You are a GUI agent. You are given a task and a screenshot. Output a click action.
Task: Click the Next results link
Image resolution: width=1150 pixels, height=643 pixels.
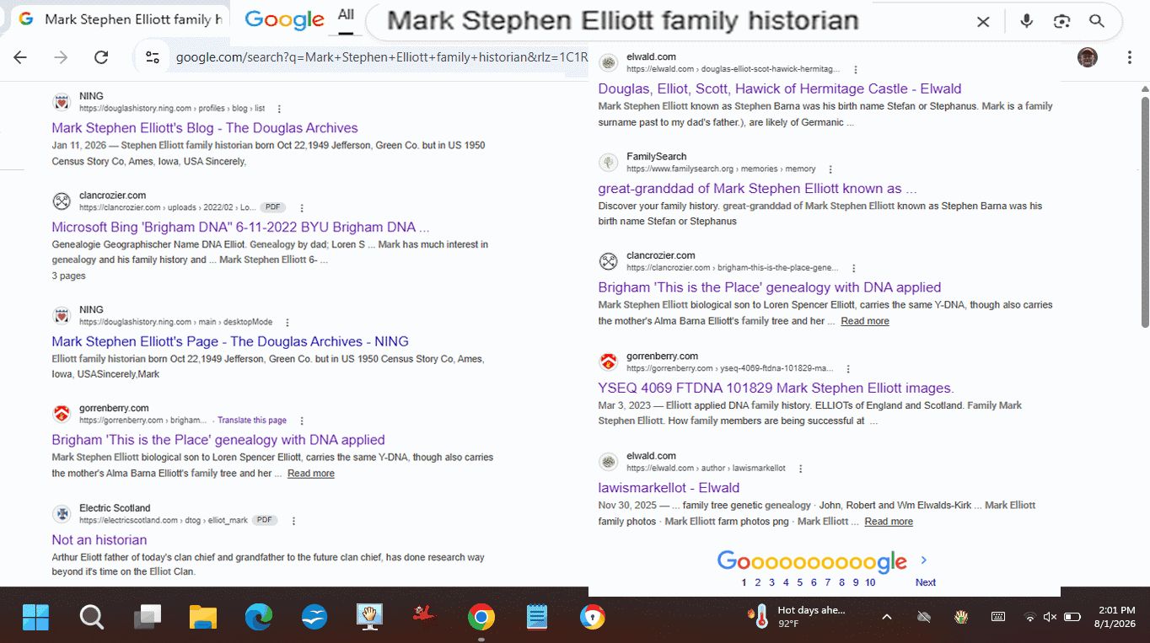926,582
